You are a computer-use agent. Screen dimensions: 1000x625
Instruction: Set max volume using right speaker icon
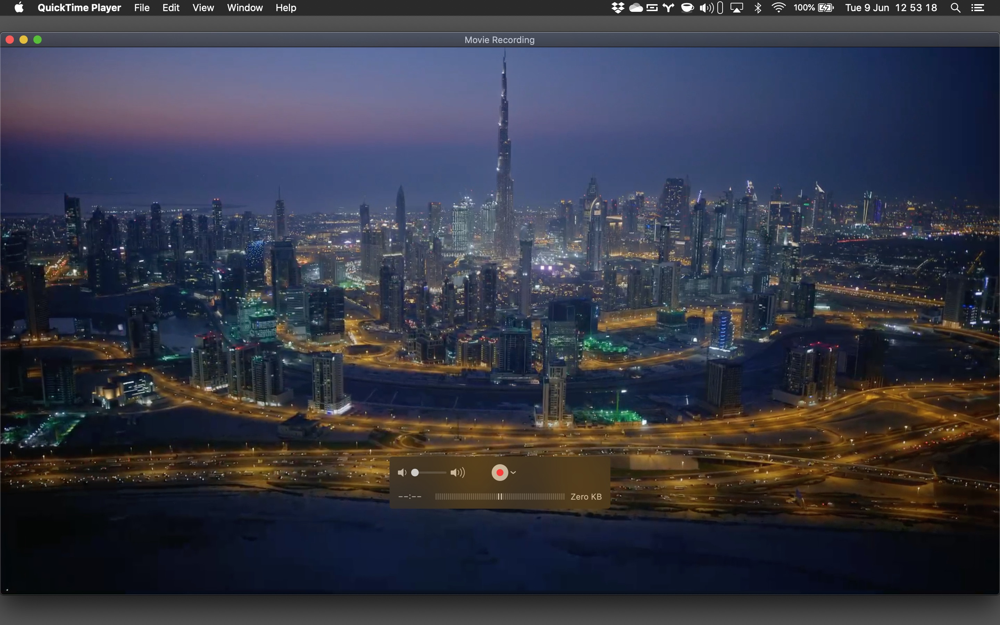point(457,473)
